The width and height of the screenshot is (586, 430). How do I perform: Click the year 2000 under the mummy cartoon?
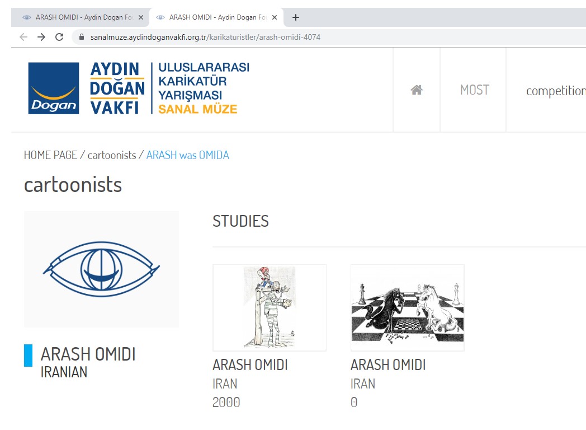pyautogui.click(x=226, y=403)
